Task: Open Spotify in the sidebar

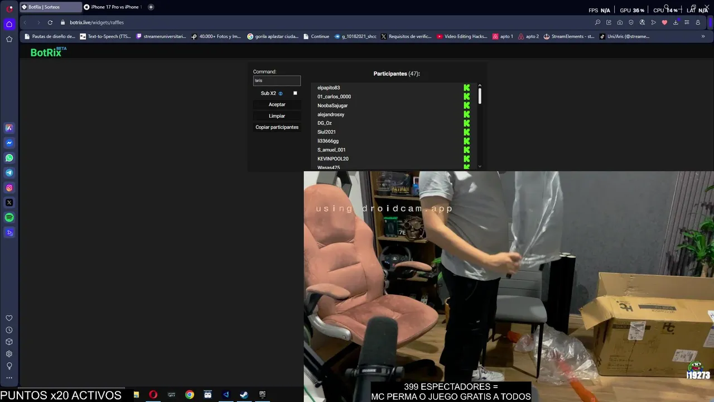Action: pos(9,218)
